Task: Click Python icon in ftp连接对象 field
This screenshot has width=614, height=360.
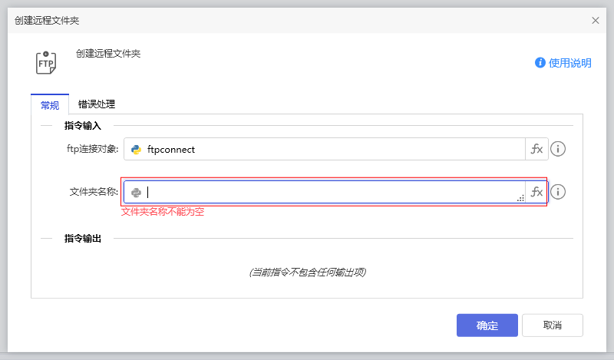Action: pyautogui.click(x=136, y=150)
